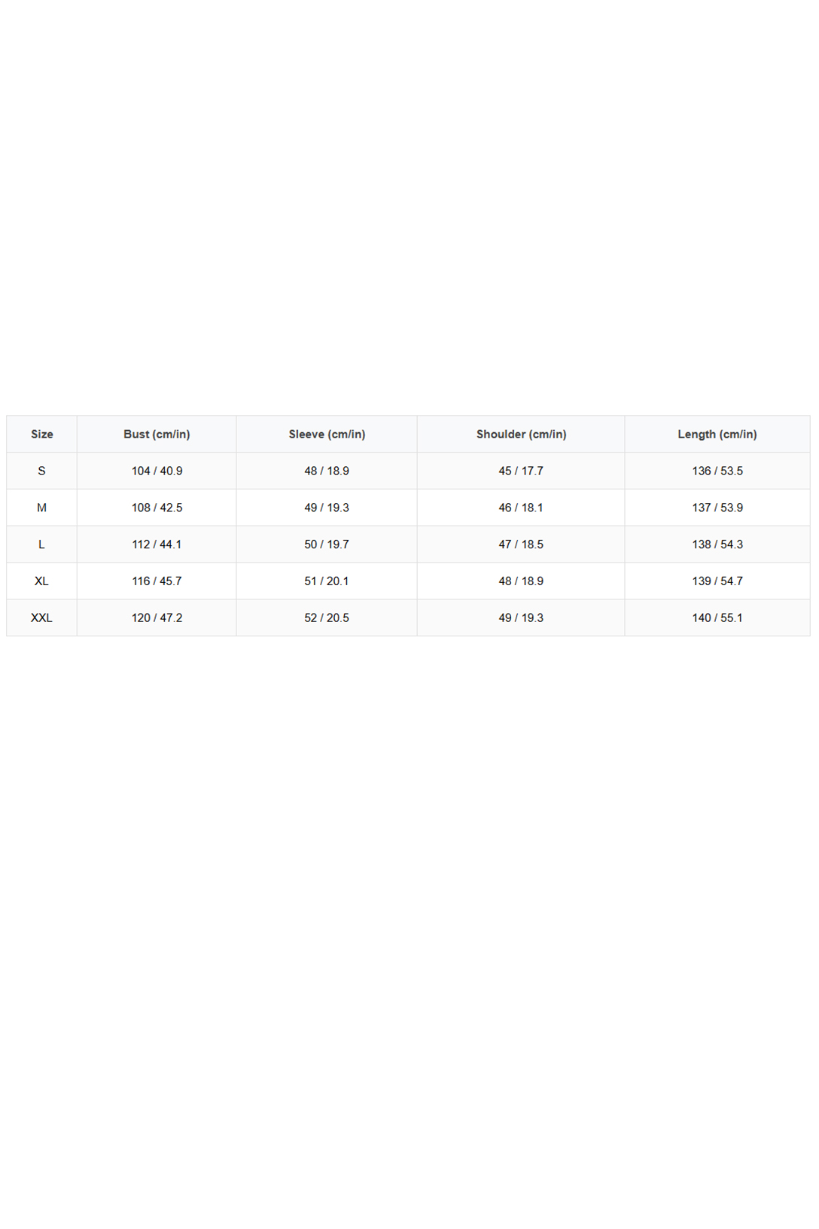Click the 104 / 40.9 bust cell
This screenshot has height=1229, width=819.
pos(157,471)
